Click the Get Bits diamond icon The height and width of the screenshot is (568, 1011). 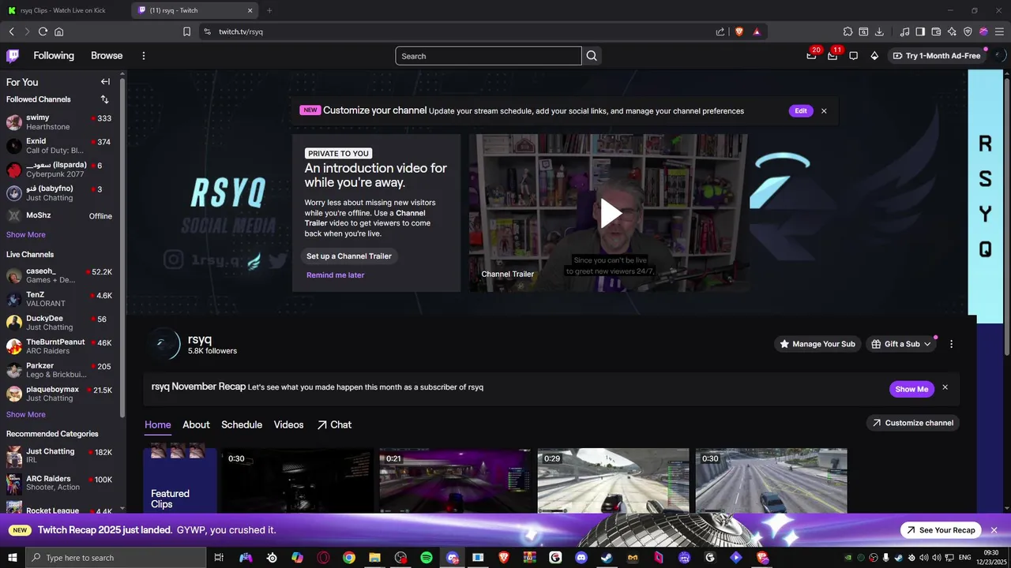coord(874,56)
